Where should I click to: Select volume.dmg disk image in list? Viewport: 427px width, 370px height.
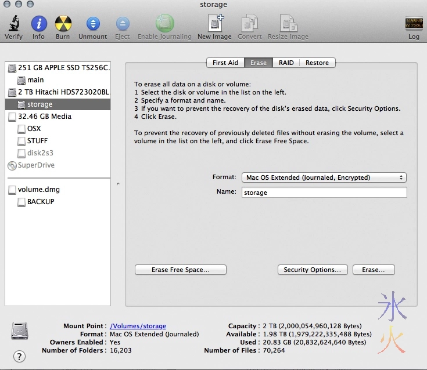point(38,190)
